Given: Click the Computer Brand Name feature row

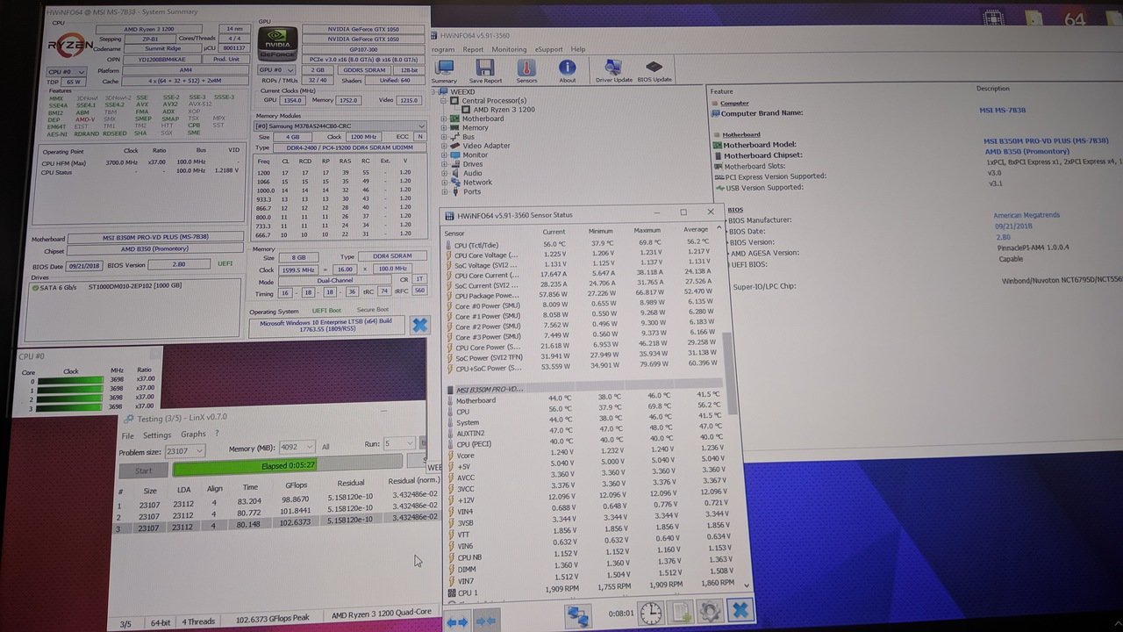Looking at the screenshot, I should [x=762, y=113].
